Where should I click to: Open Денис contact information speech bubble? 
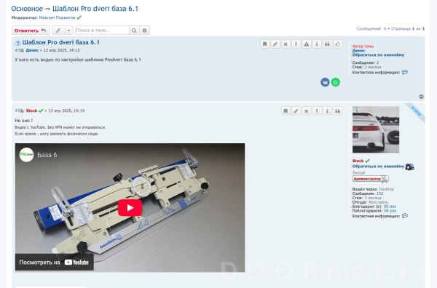(x=405, y=72)
